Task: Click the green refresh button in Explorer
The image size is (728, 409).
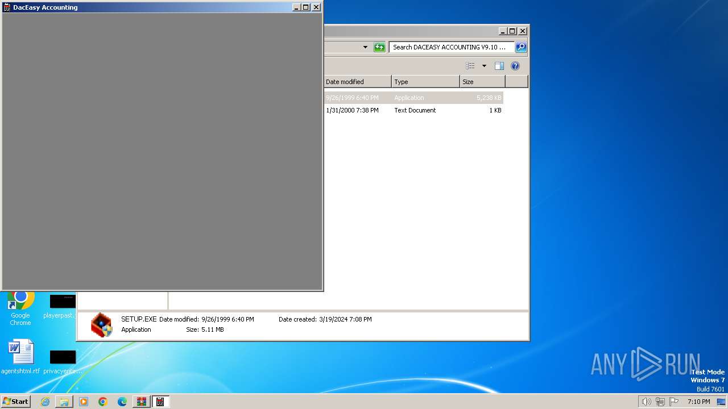Action: (x=379, y=47)
